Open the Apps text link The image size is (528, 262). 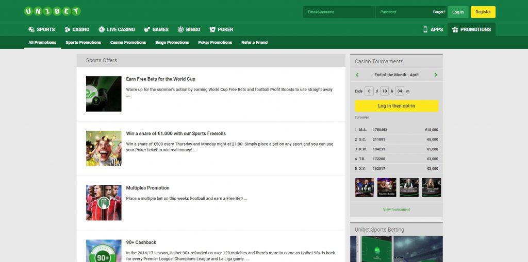[437, 29]
